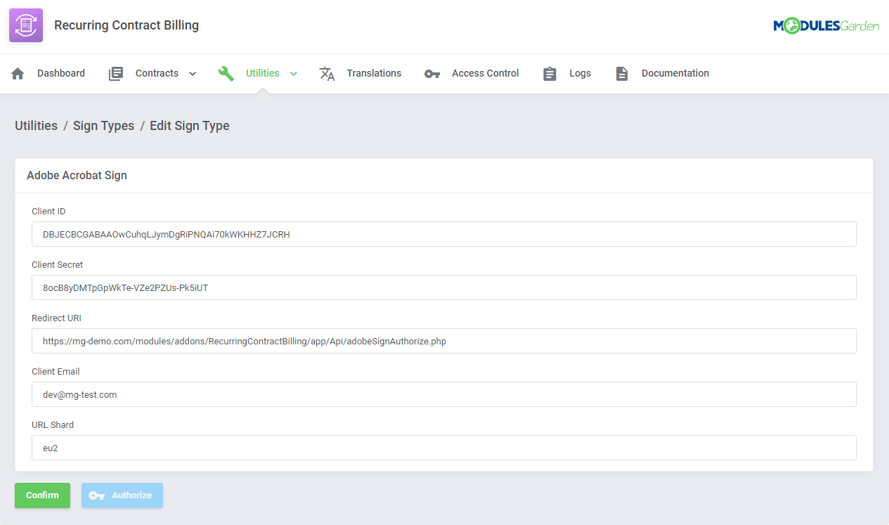
Task: Open Logs using the clipboard icon
Action: point(549,72)
